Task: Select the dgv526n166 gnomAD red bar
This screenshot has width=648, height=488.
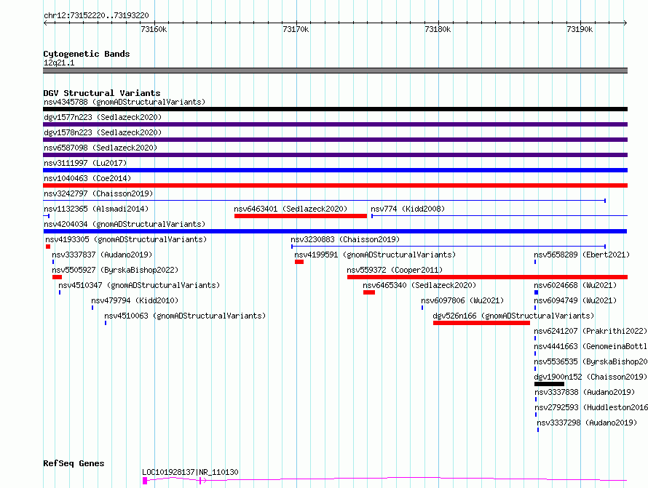Action: point(481,323)
